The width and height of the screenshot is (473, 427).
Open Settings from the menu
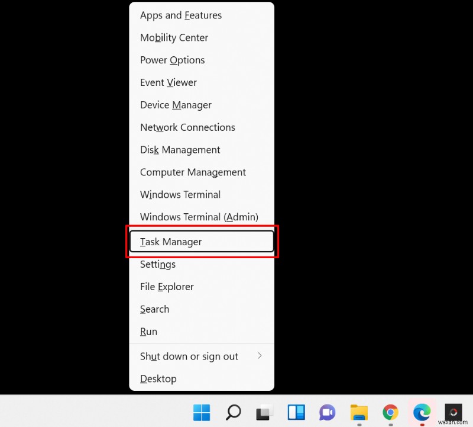coord(157,264)
